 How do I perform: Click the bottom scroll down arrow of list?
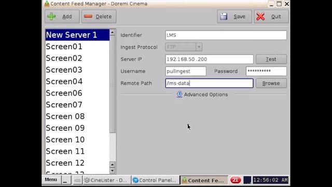(113, 171)
